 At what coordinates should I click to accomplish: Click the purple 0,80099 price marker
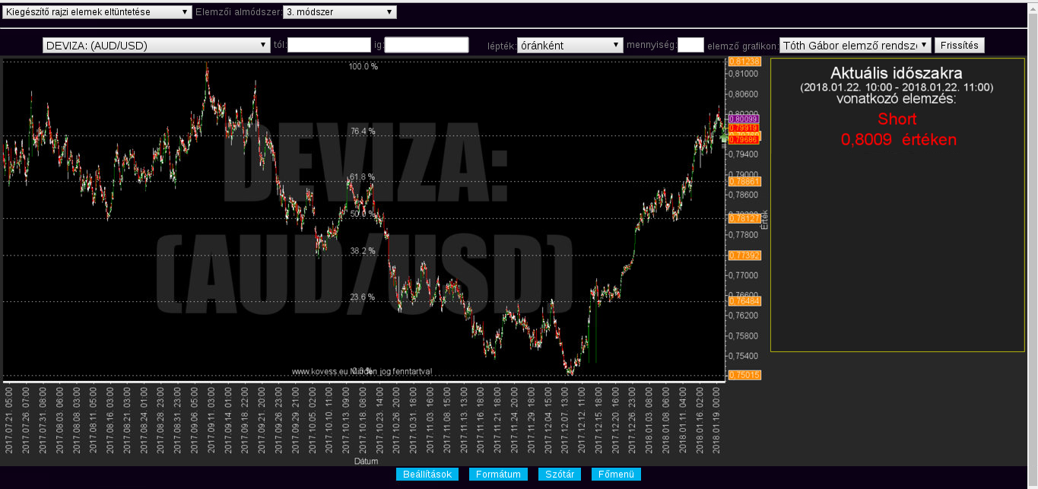click(743, 119)
